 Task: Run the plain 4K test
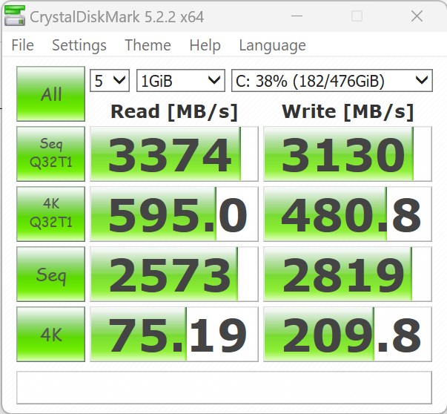pos(50,334)
